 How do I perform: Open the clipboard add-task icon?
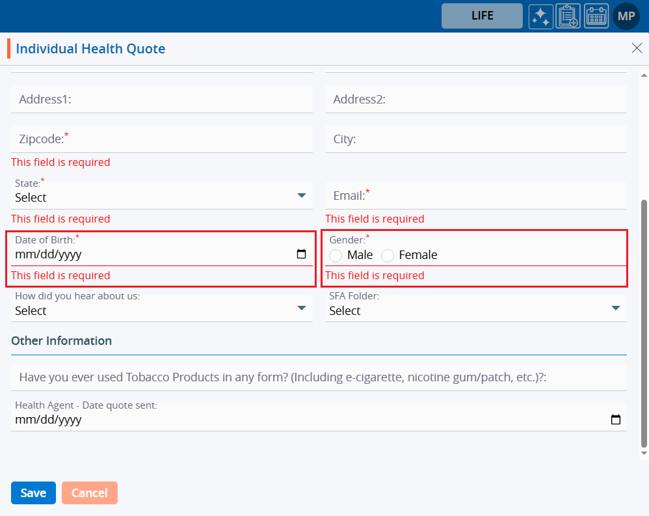coord(568,16)
